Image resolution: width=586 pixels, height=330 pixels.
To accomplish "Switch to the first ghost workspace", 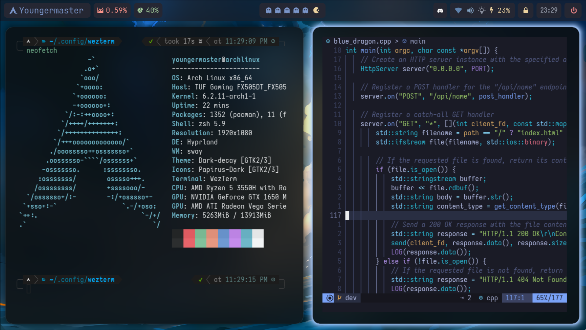I will click(x=268, y=11).
